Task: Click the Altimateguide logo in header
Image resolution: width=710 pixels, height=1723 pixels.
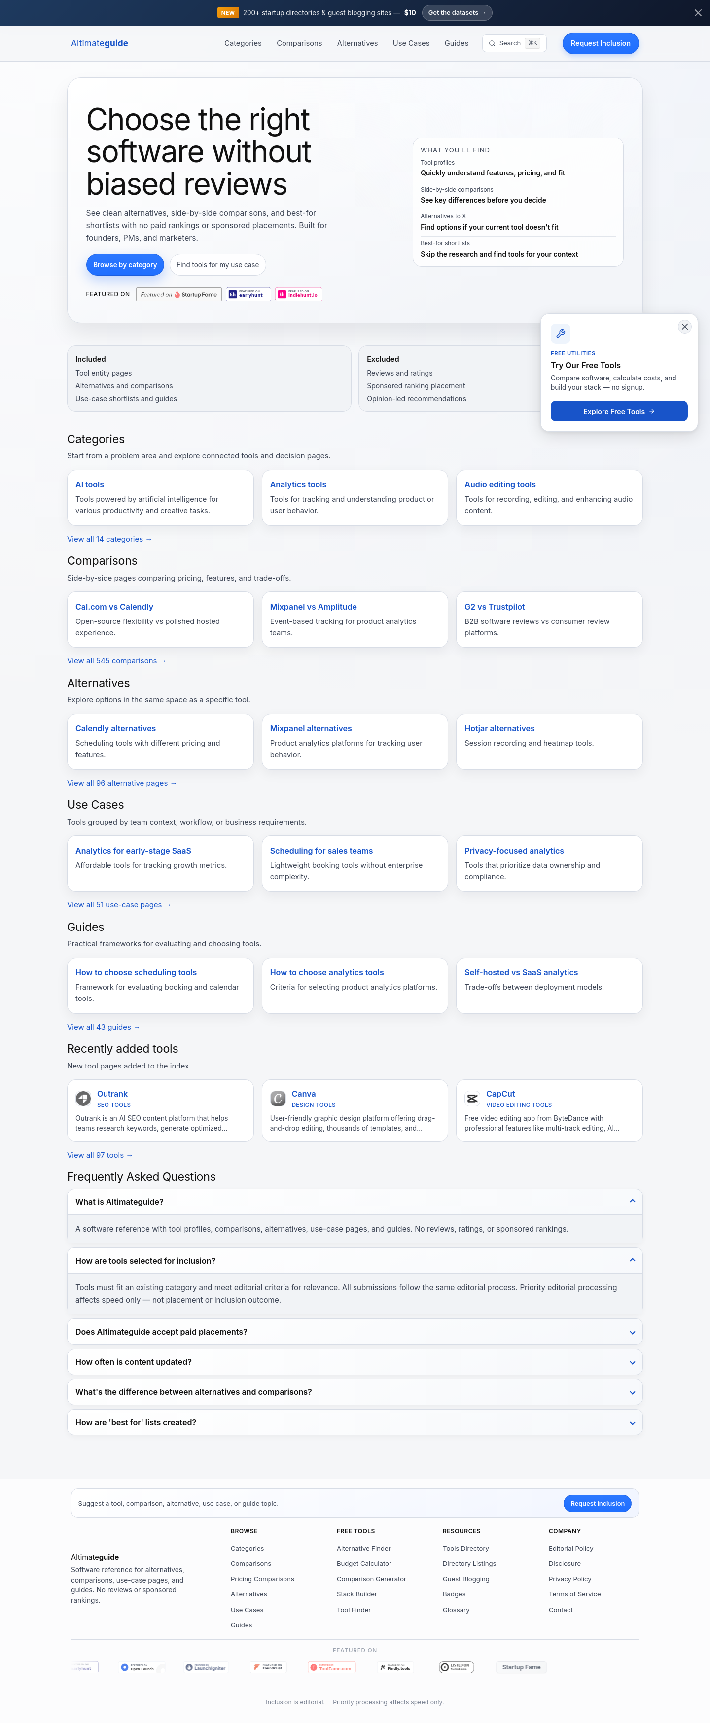Action: pyautogui.click(x=100, y=43)
